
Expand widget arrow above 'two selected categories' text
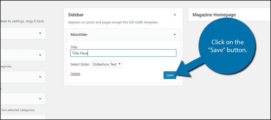click(40, 99)
